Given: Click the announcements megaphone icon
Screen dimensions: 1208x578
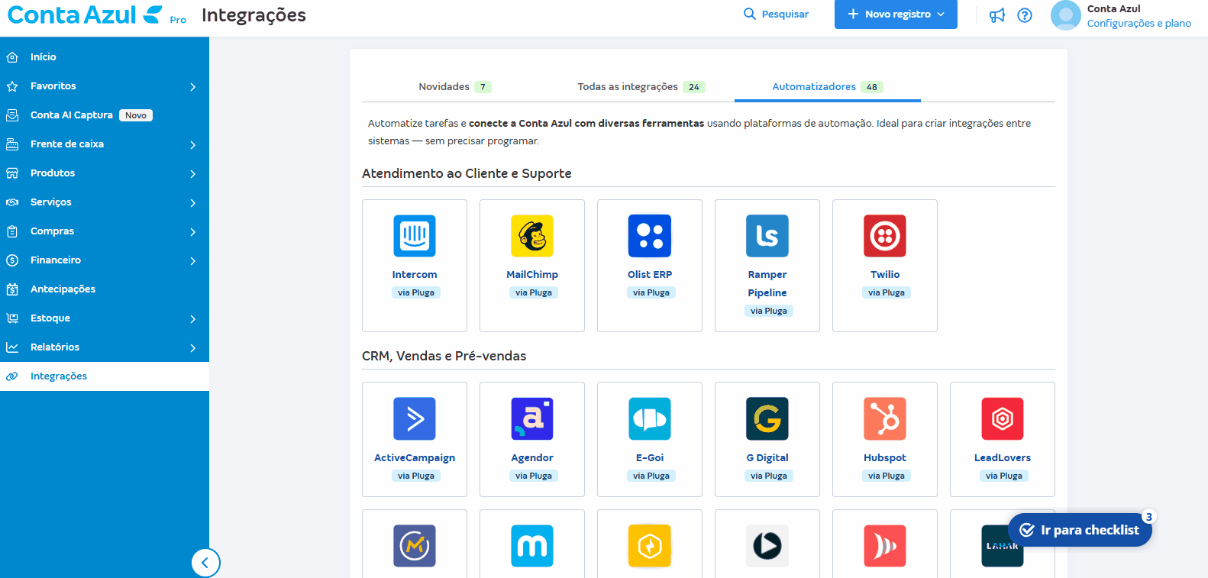Looking at the screenshot, I should tap(997, 15).
